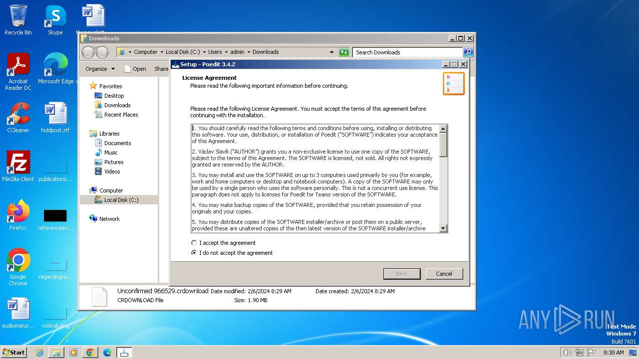The height and width of the screenshot is (359, 639).
Task: Click the Cancel button in Setup
Action: 444,274
